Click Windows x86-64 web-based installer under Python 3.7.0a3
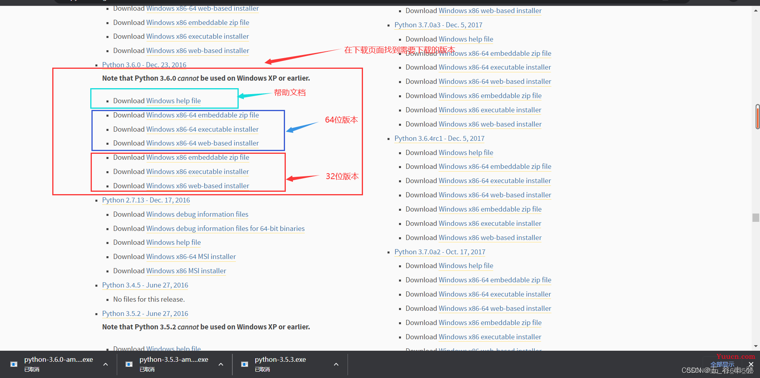Image resolution: width=760 pixels, height=378 pixels. 495,81
